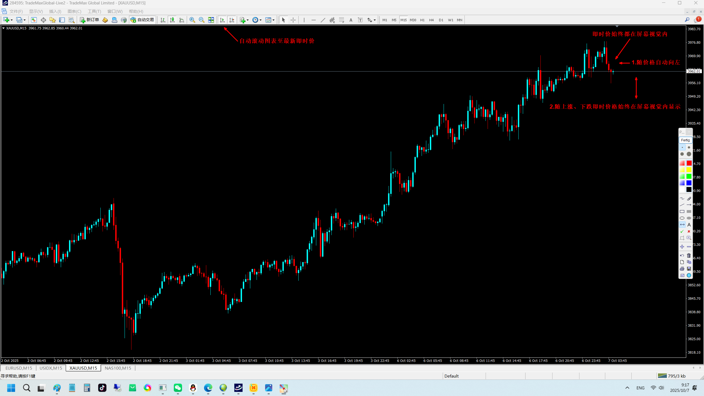Toggle the chart shift button

click(x=232, y=20)
